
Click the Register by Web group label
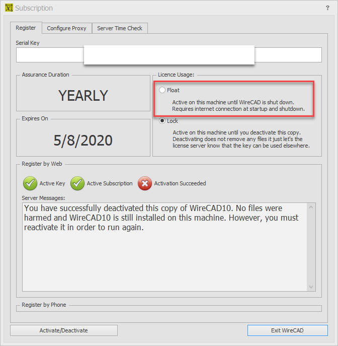pyautogui.click(x=42, y=164)
